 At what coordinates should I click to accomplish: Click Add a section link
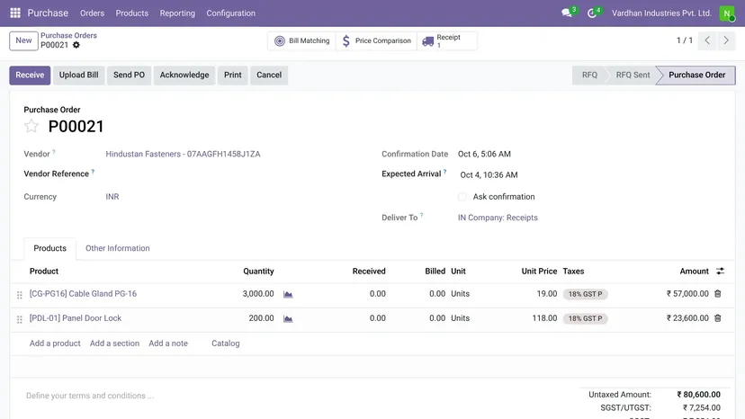coord(114,343)
